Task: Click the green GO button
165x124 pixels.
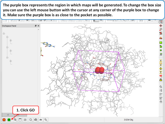Action: (9, 120)
